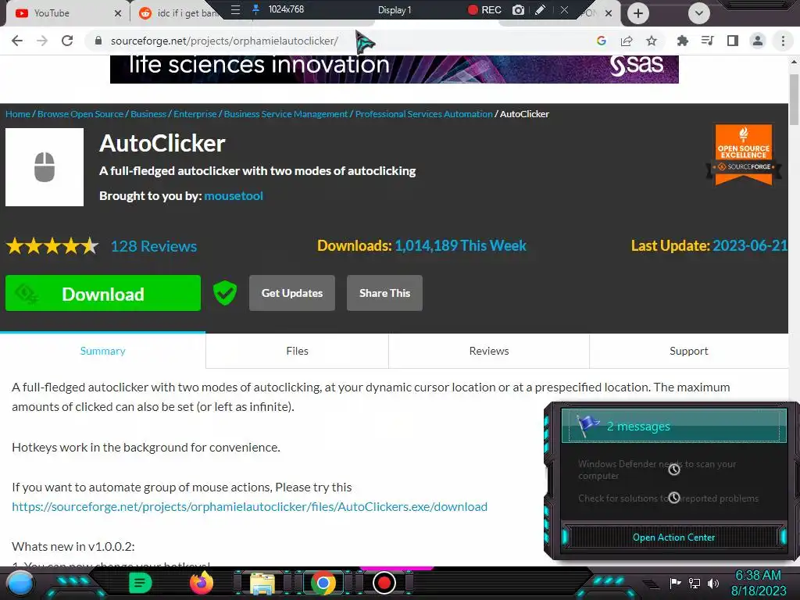The width and height of the screenshot is (800, 600).
Task: Click the page vertical scrollbar
Action: point(794,100)
